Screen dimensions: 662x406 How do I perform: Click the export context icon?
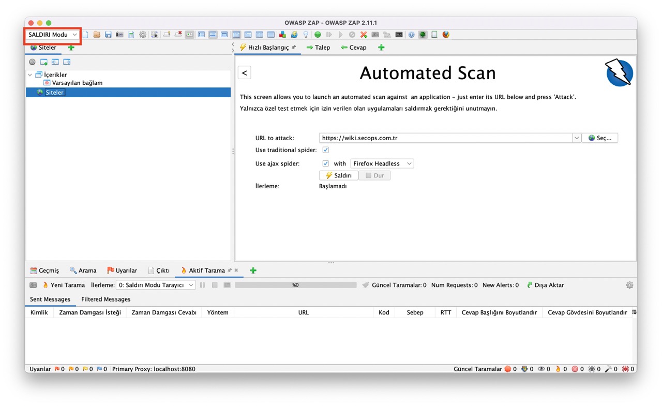tap(67, 62)
